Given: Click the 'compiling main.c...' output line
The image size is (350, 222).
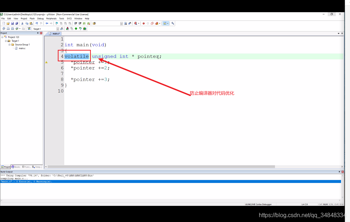Looking at the screenshot, I should 14,179.
